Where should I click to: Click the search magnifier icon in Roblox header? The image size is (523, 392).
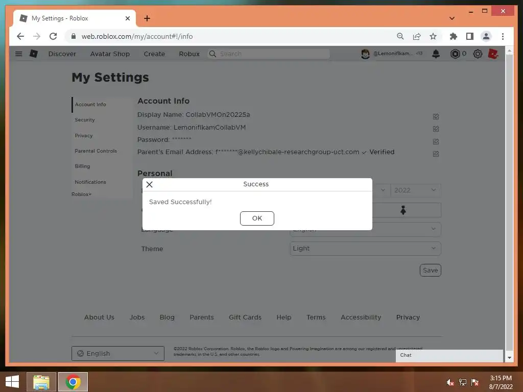tap(212, 54)
